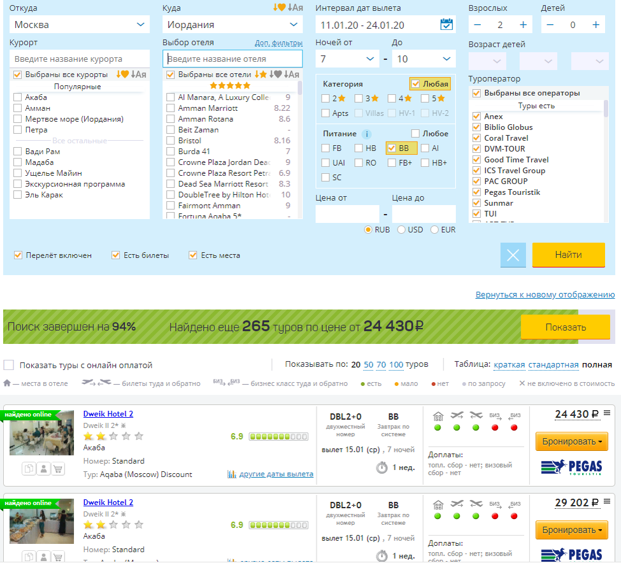This screenshot has height=563, width=621.
Task: Select полная table view
Action: pos(597,365)
